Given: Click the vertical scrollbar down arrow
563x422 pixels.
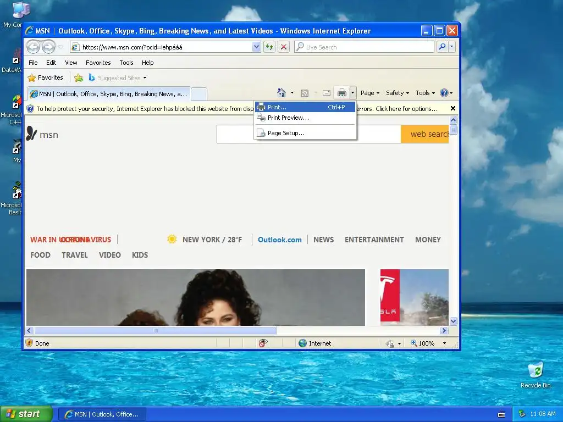Looking at the screenshot, I should click(x=453, y=321).
